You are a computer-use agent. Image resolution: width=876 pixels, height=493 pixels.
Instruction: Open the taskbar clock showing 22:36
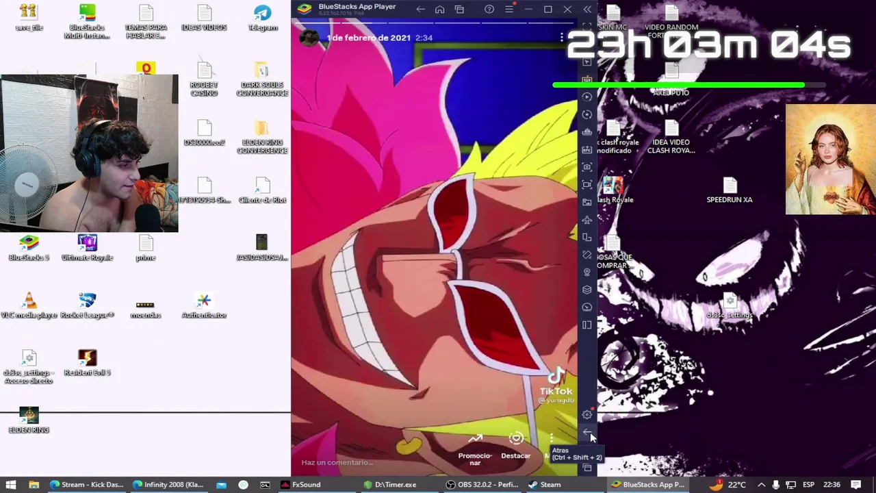pyautogui.click(x=832, y=485)
